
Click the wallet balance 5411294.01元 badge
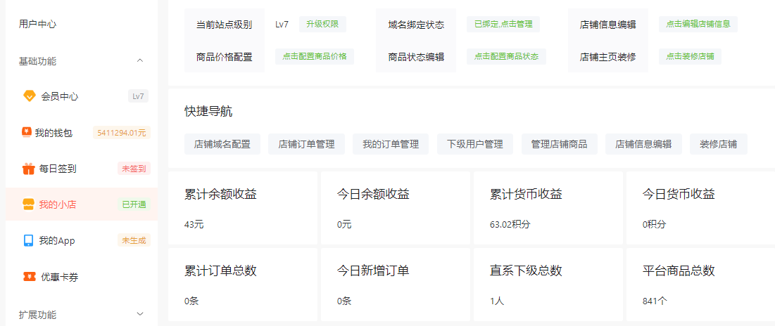(122, 133)
